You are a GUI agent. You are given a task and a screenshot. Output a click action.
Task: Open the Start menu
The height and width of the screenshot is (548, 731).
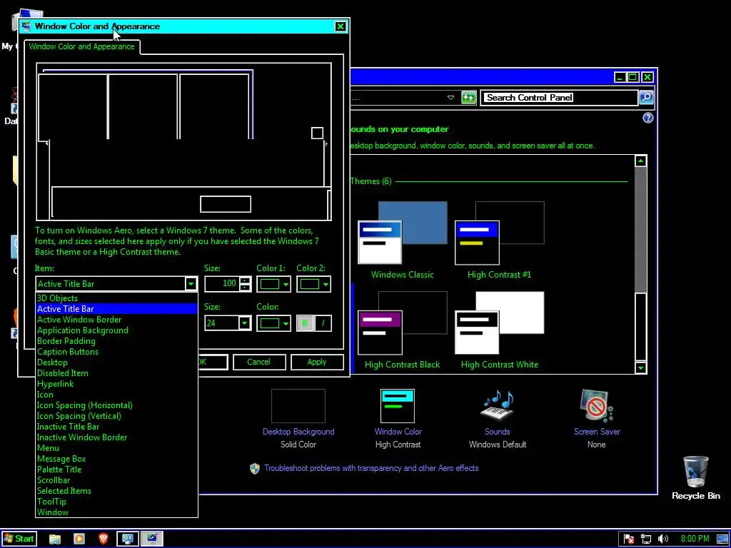[x=19, y=539]
